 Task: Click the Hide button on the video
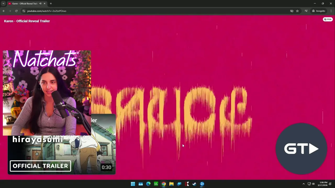pos(328,19)
